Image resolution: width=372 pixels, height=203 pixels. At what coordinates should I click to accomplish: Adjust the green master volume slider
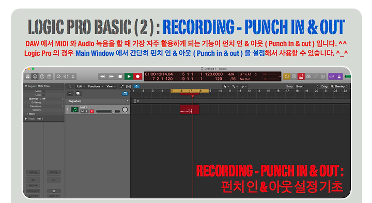tap(348, 76)
